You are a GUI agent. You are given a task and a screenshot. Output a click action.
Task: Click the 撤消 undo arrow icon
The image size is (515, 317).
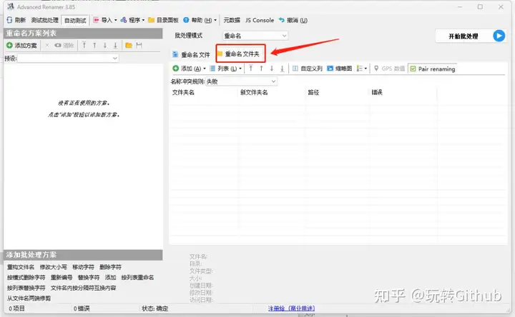[x=282, y=20]
